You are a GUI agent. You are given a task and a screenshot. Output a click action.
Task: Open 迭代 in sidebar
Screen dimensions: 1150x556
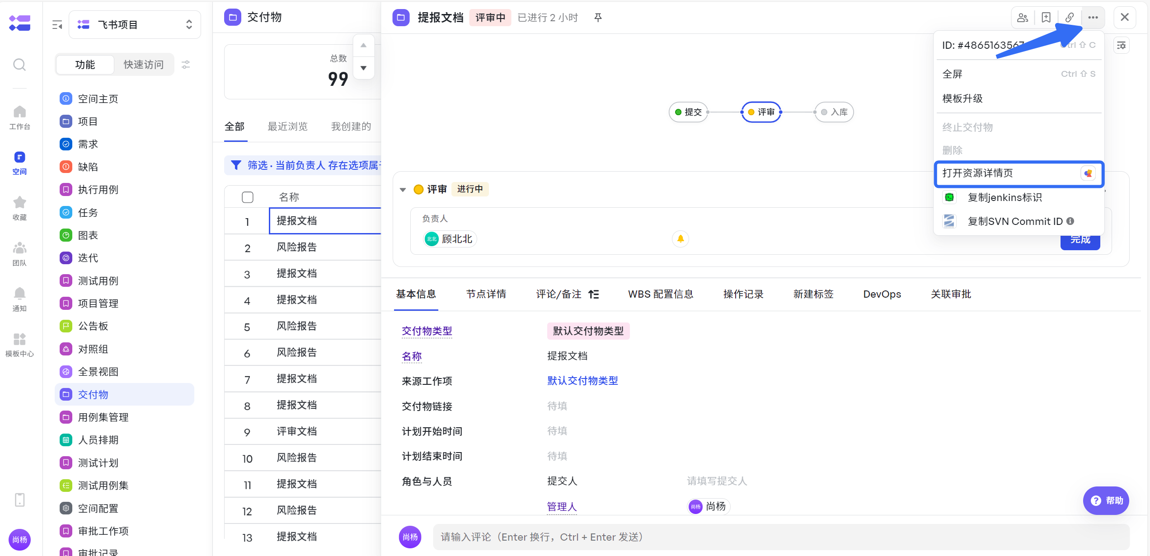pos(124,258)
